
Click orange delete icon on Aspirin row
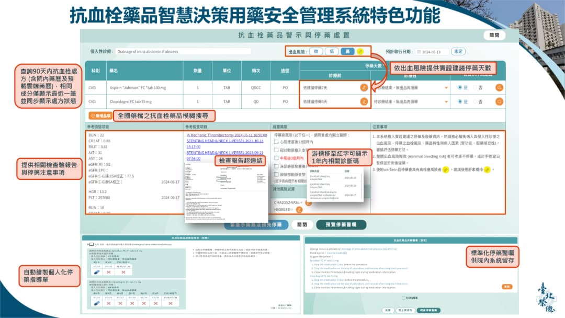click(x=499, y=87)
